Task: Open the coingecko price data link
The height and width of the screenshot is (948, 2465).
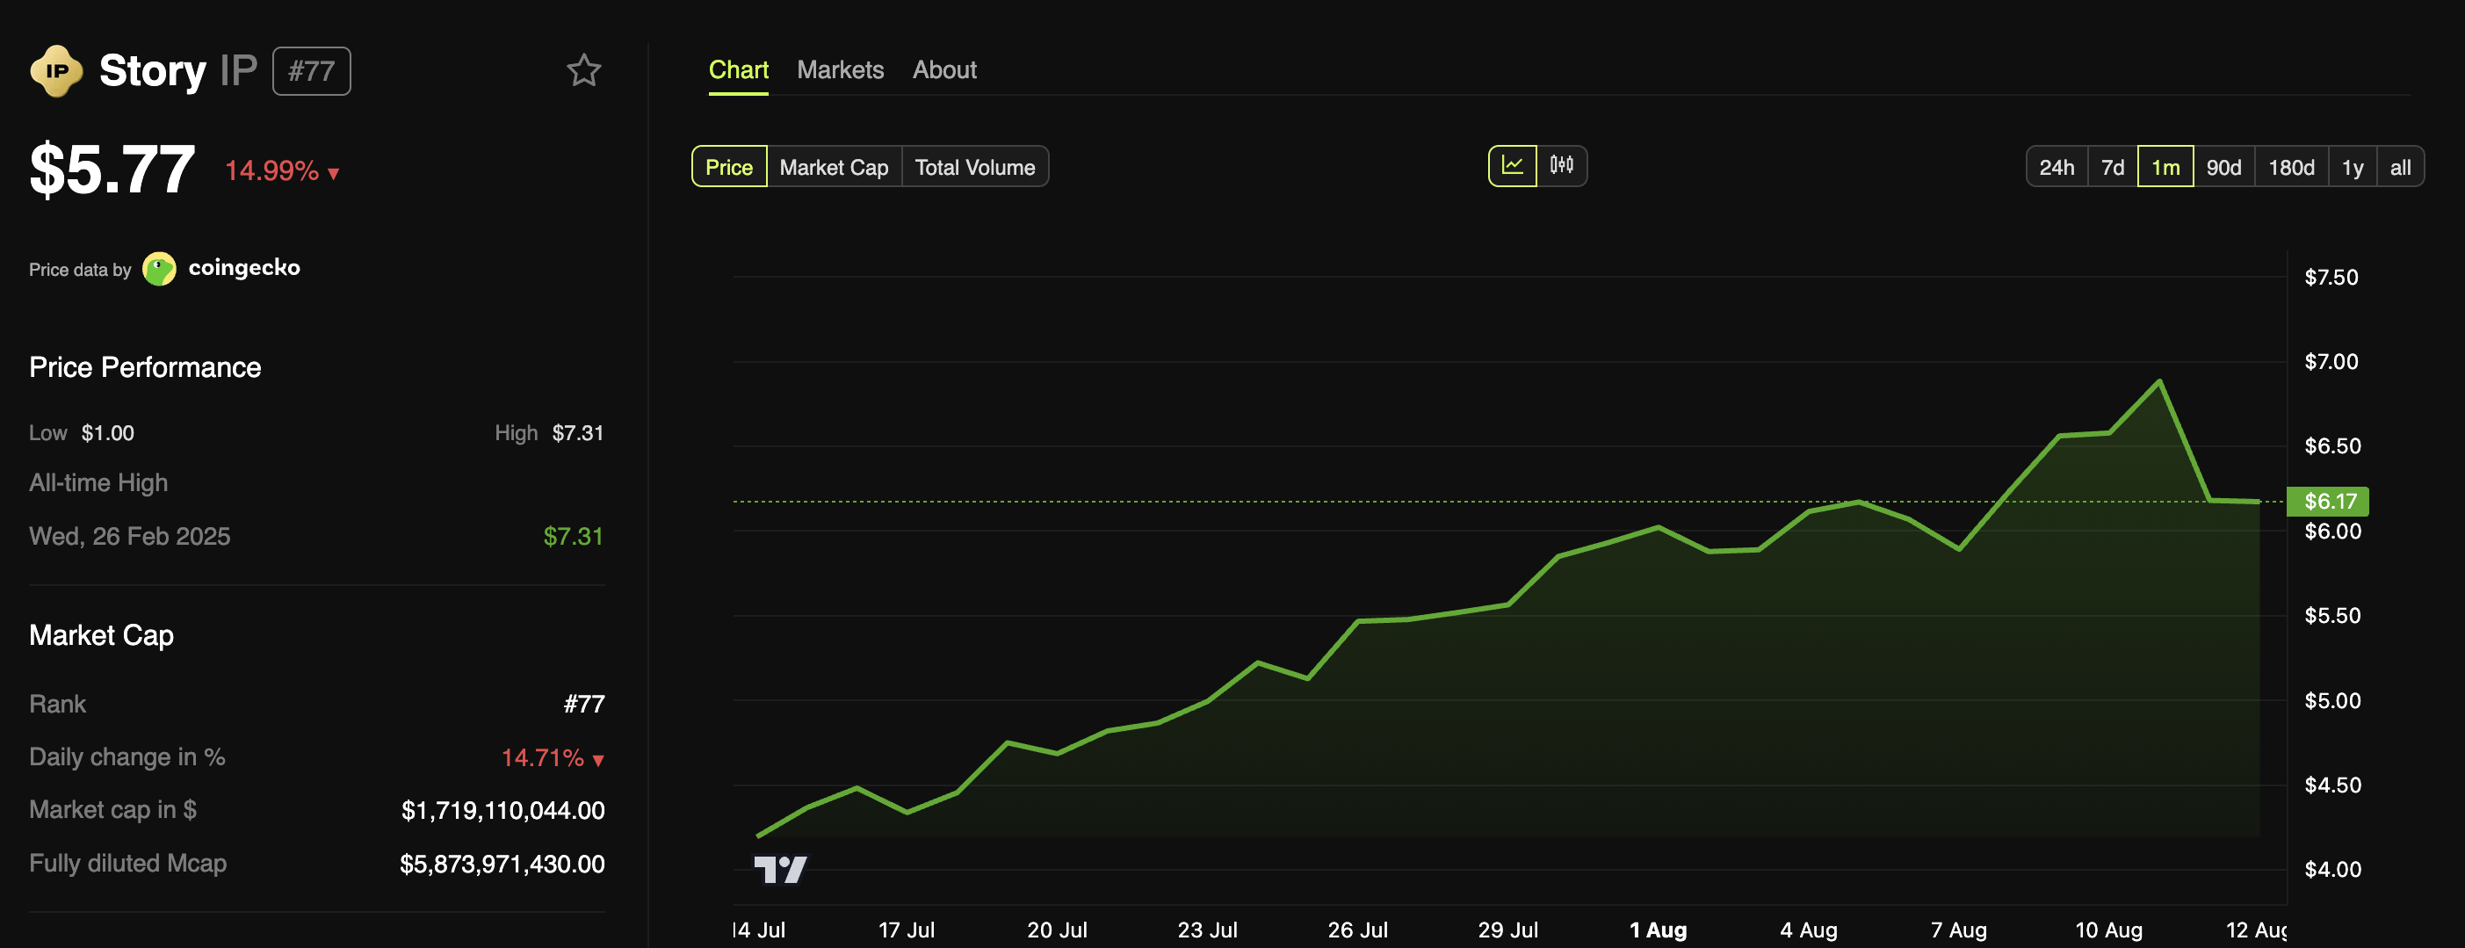Action: [244, 268]
